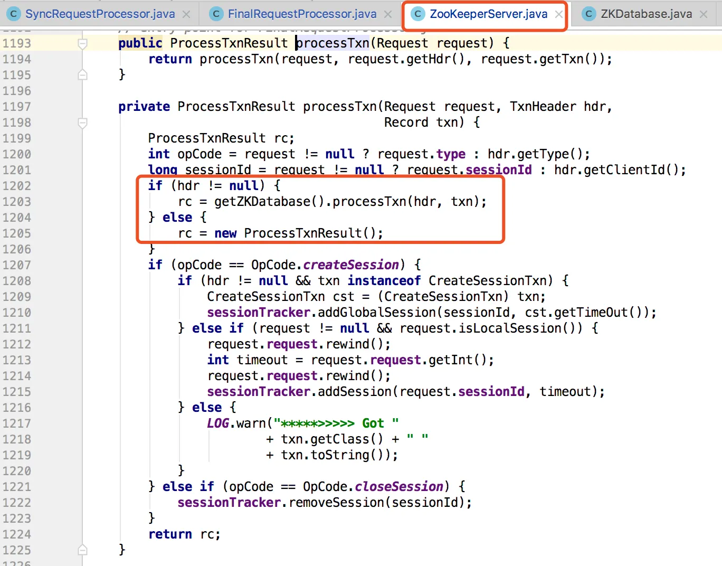Image resolution: width=722 pixels, height=566 pixels.
Task: Click 'createSession' constant on line 1207
Action: coord(351,265)
